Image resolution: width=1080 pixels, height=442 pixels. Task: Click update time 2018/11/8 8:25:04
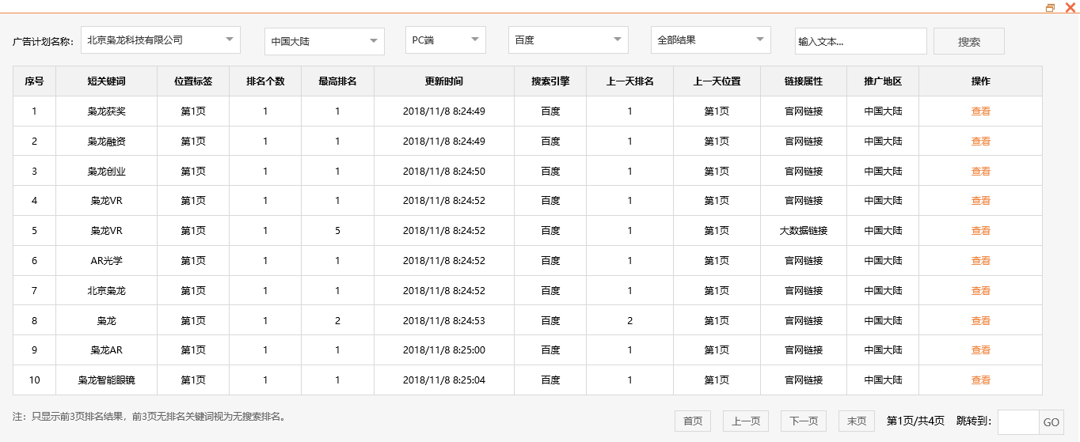tap(444, 380)
